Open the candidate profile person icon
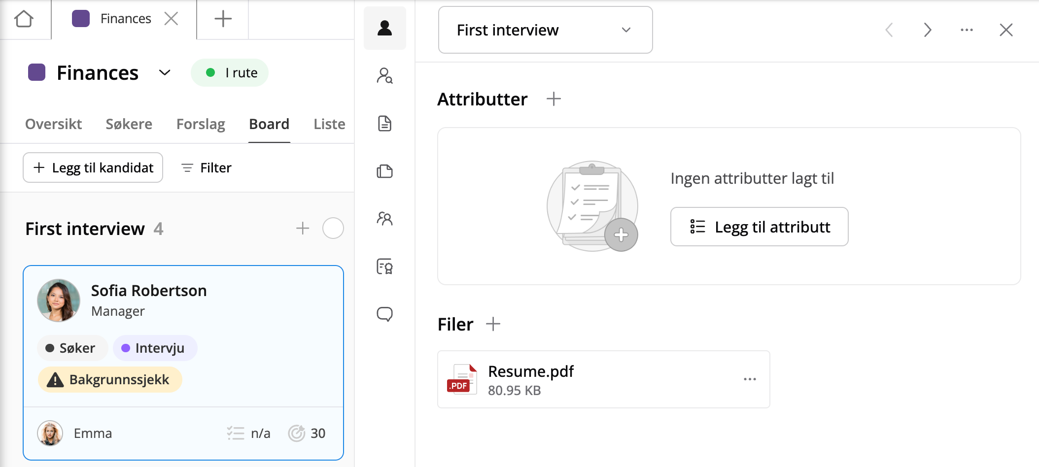 click(x=384, y=28)
